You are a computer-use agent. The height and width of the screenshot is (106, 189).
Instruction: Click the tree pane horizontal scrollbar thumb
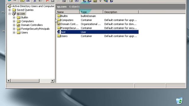[25, 81]
